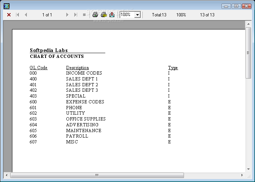Click GL code 403
The image size is (255, 182).
(33, 96)
